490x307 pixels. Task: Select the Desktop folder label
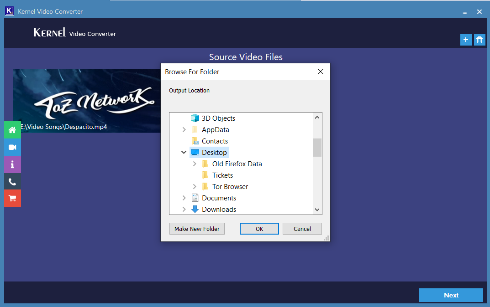(214, 153)
